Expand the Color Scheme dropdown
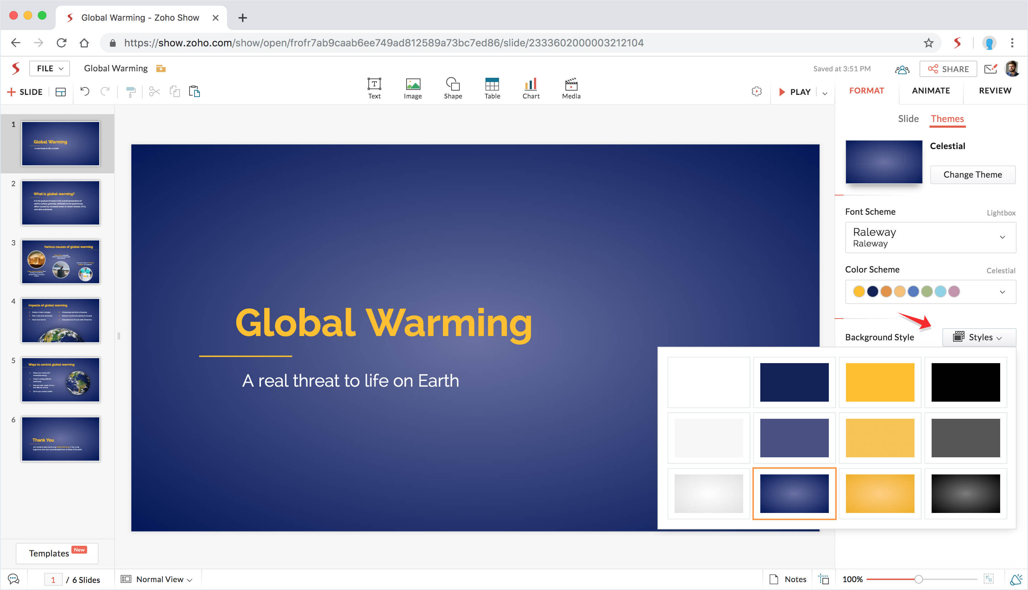This screenshot has width=1028, height=590. tap(1003, 291)
